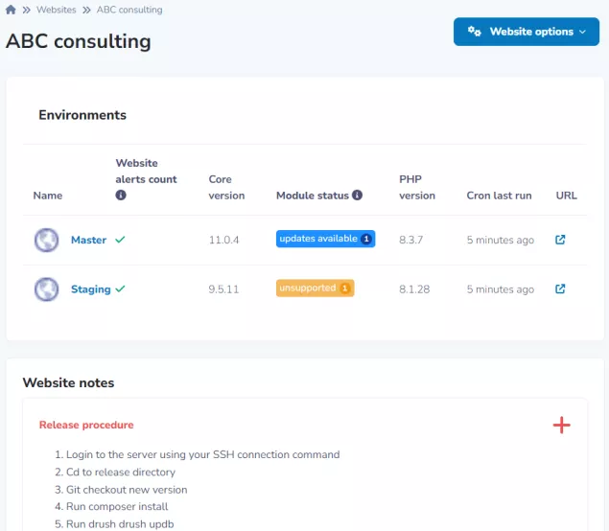Open the Master environment external URL
Viewport: 609px width, 531px height.
click(x=561, y=240)
